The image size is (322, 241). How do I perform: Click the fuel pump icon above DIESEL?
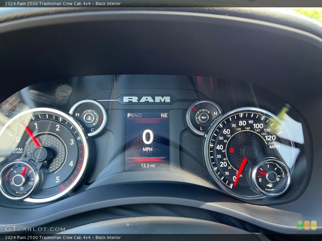269,185
